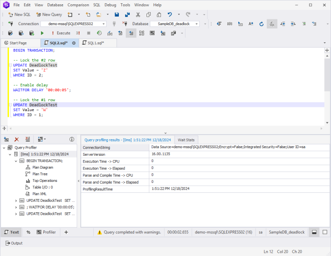Select Plan Diagram in profiler tree
The width and height of the screenshot is (331, 256).
43,168
